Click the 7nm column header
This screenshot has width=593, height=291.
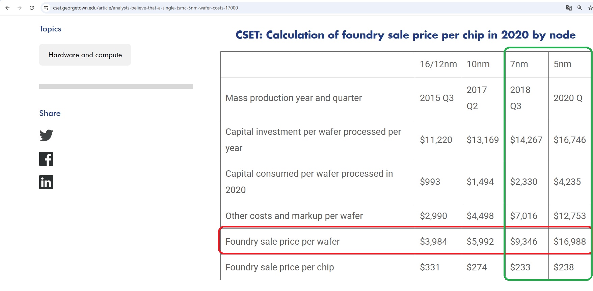click(x=519, y=64)
